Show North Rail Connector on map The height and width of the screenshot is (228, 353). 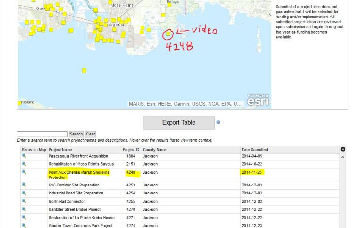24,201
